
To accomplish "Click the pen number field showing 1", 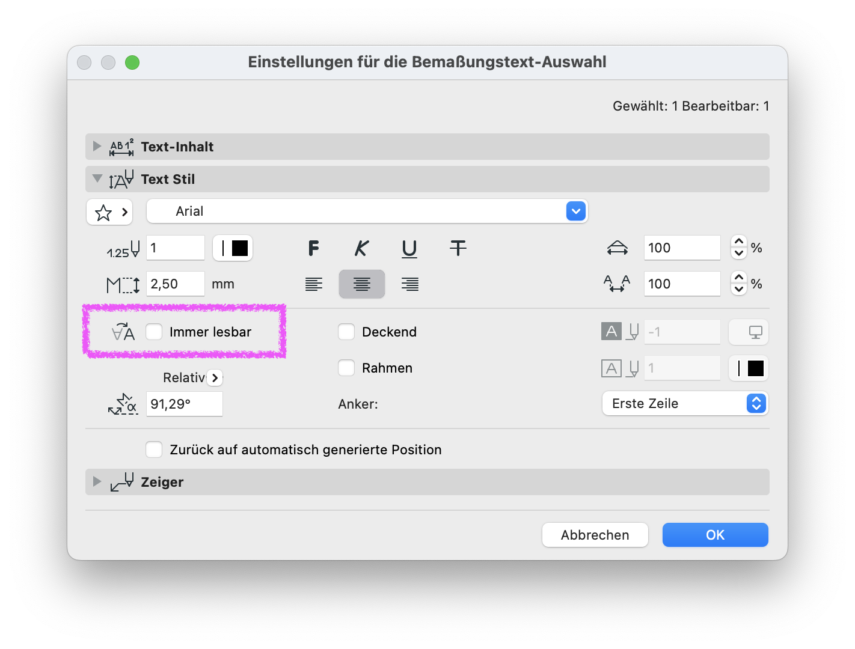I will (176, 248).
